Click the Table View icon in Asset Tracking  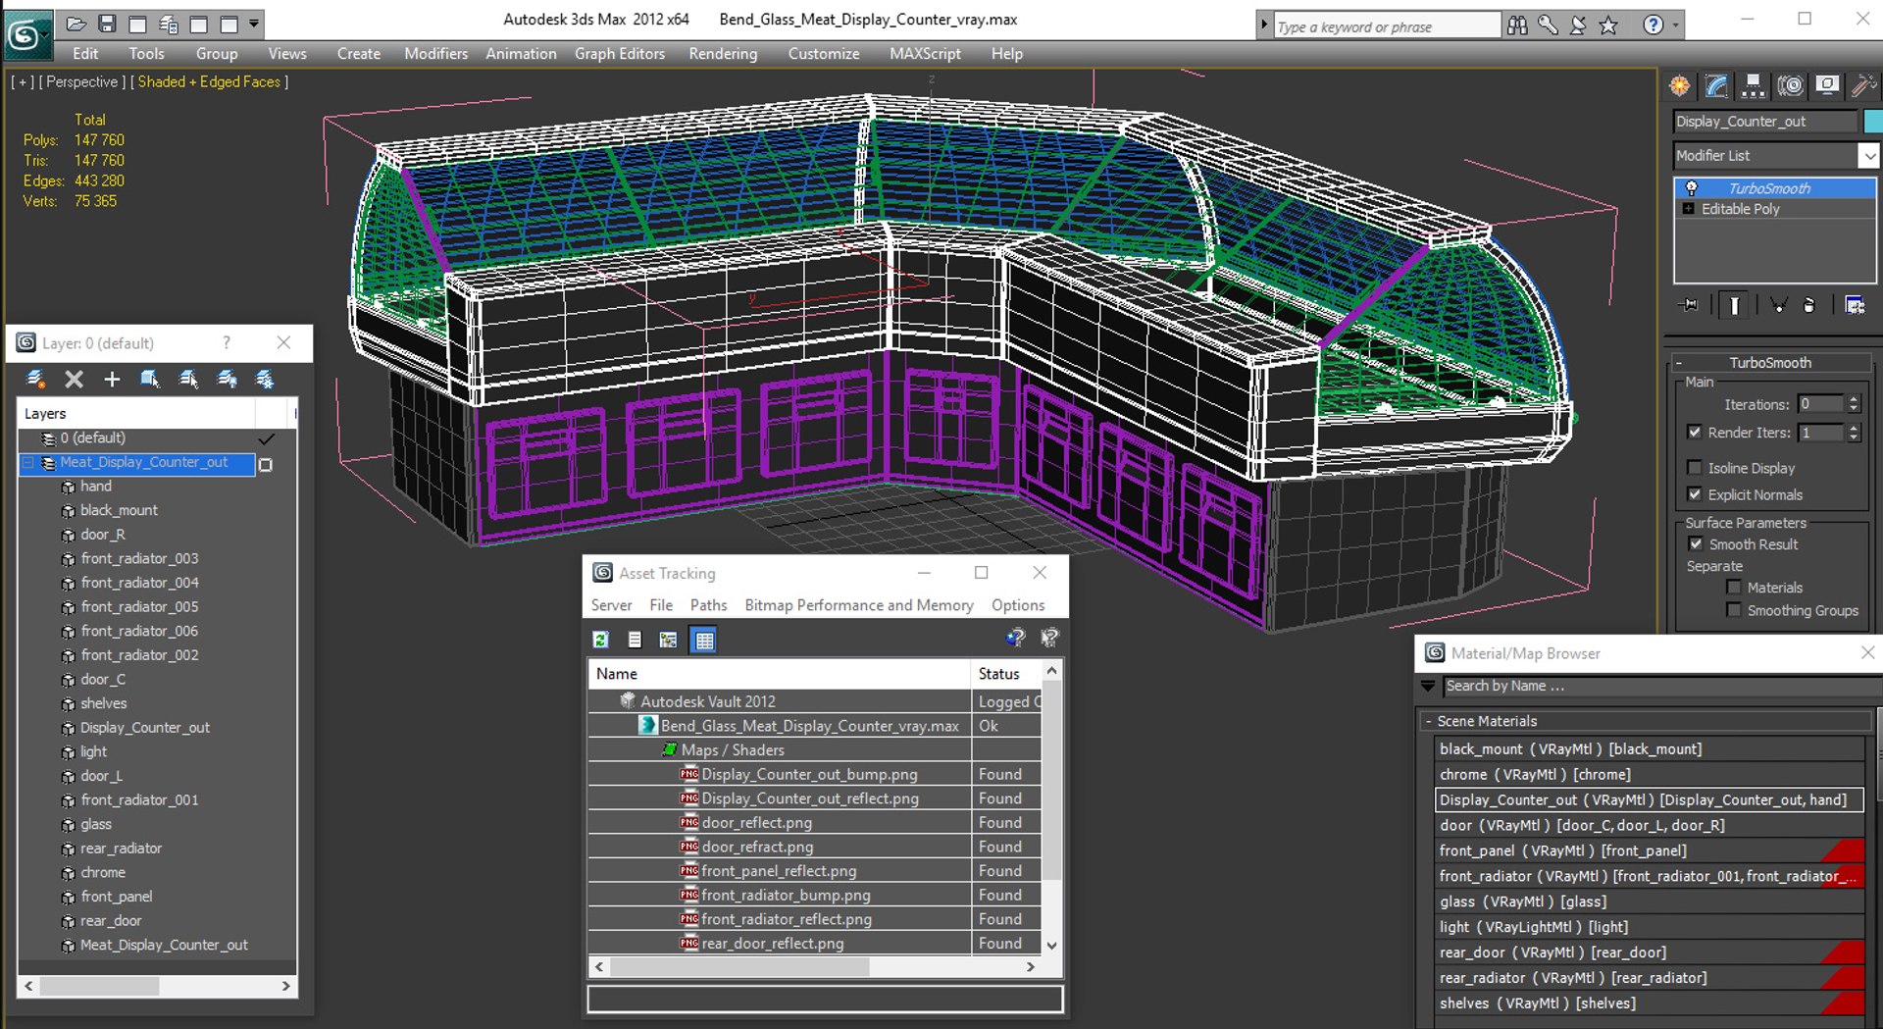point(704,640)
